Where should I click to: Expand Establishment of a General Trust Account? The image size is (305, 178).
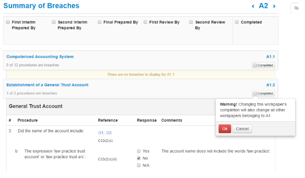[x=47, y=85]
